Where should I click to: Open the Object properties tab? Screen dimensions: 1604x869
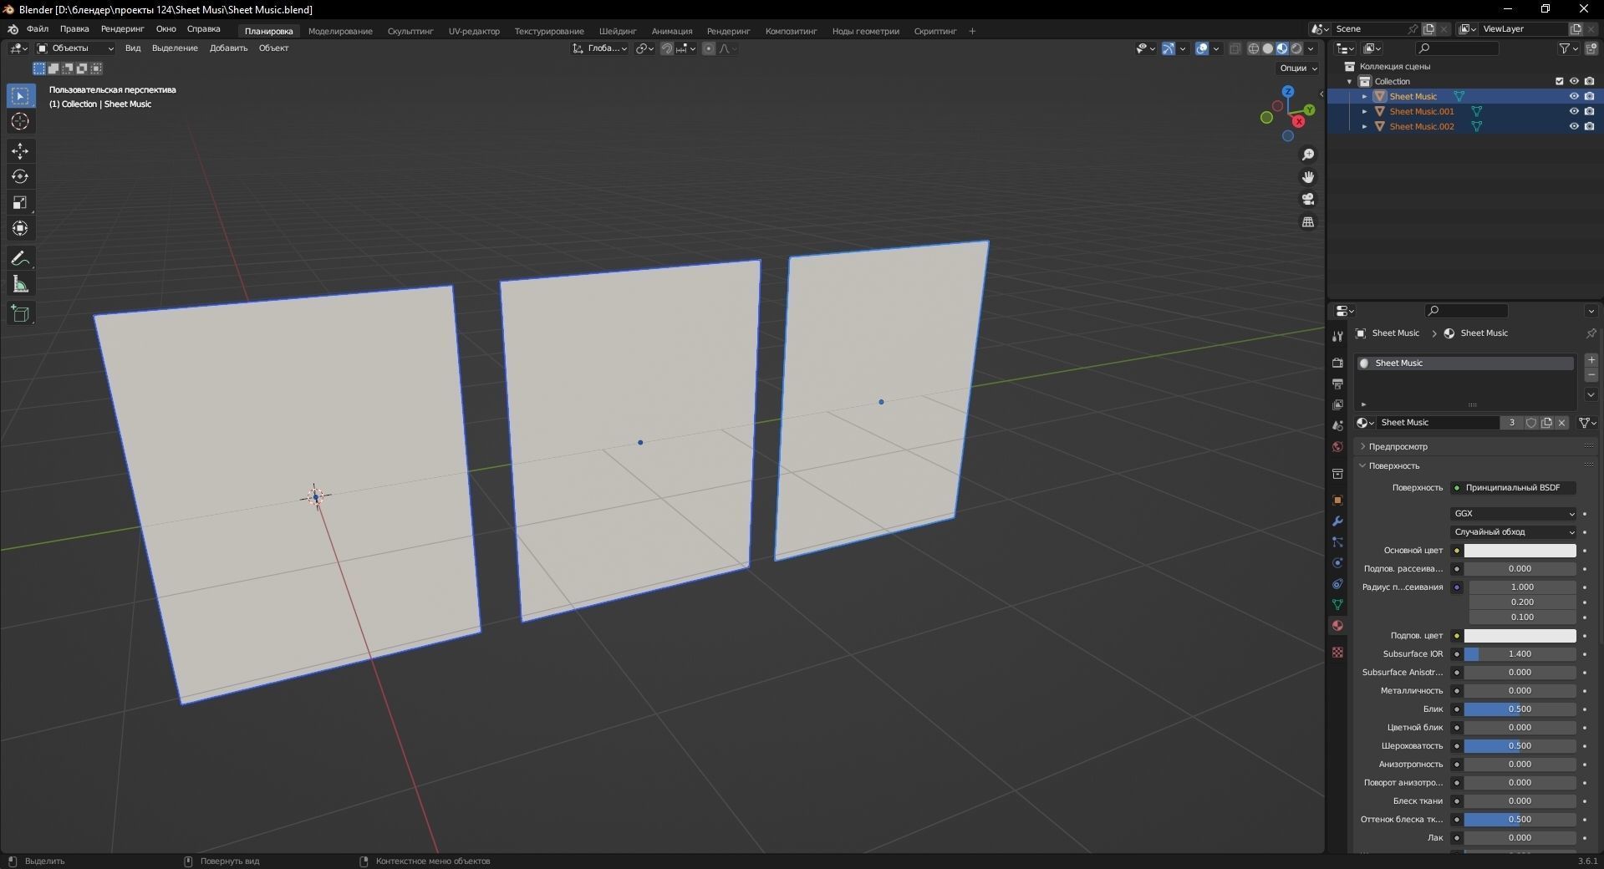tap(1337, 501)
